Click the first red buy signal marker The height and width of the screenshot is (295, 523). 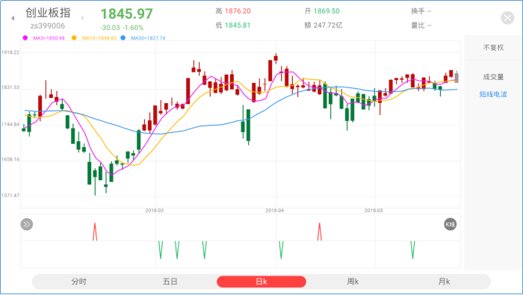tap(95, 232)
